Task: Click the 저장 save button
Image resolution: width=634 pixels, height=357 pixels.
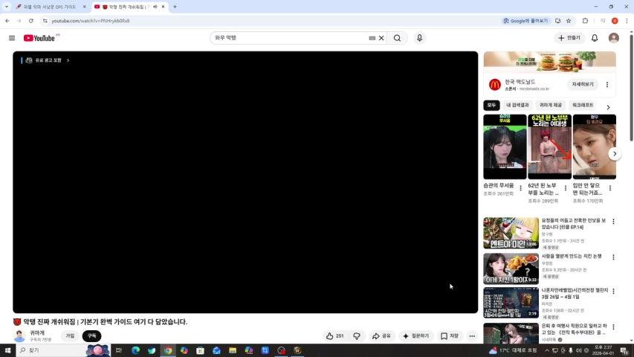Action: [450, 336]
